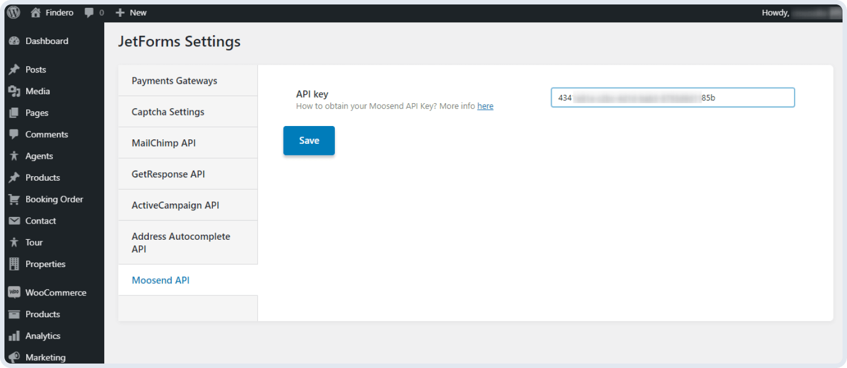The height and width of the screenshot is (368, 847).
Task: Select the Posts pushpin icon
Action: [14, 69]
